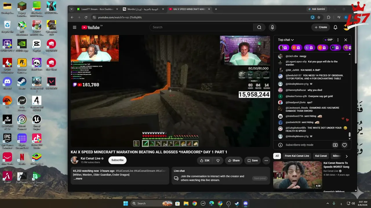Open Unreal Engine desktop shortcut

[x=37, y=122]
